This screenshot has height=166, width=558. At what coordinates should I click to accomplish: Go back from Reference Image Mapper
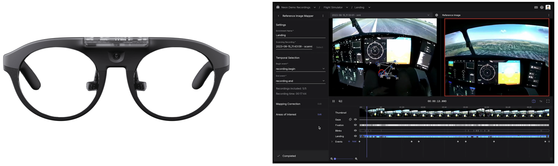pyautogui.click(x=278, y=16)
